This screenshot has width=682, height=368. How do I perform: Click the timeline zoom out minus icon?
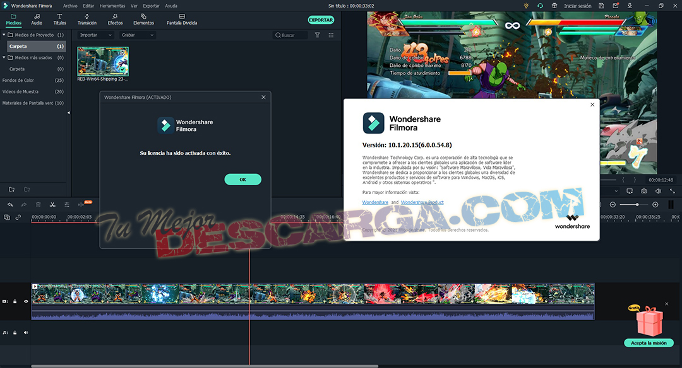[x=613, y=204]
